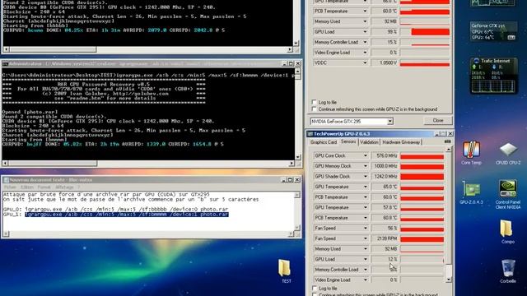Click the Administrateur cmd.exe title bar icon
The height and width of the screenshot is (296, 527).
click(x=5, y=63)
